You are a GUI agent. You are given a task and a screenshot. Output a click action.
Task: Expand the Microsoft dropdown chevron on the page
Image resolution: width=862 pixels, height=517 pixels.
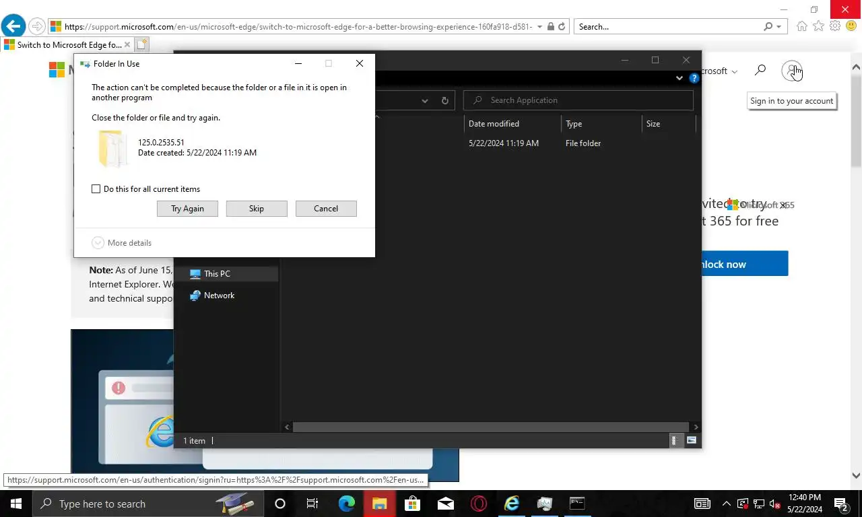735,71
